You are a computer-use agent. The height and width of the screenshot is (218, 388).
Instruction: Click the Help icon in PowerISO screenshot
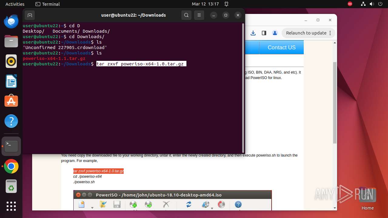(x=238, y=205)
